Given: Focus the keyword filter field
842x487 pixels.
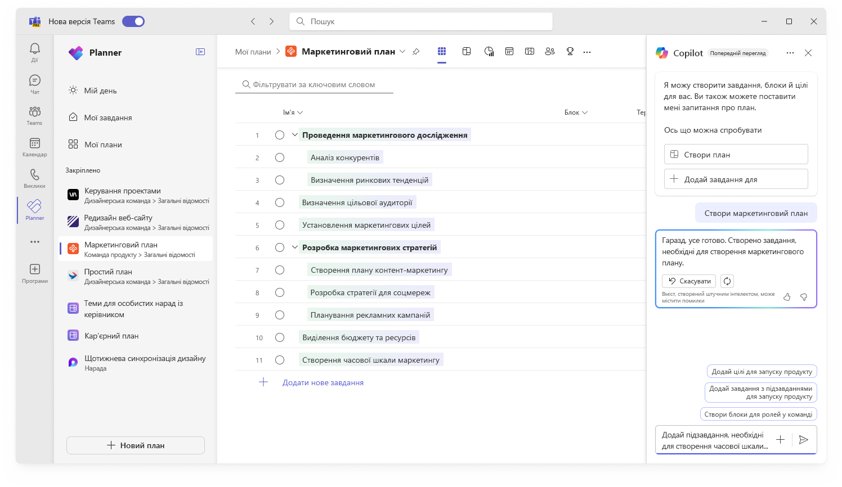Looking at the screenshot, I should [x=314, y=84].
